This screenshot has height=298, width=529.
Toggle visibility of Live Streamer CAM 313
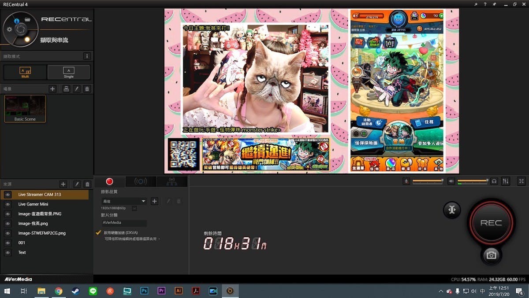click(x=7, y=195)
